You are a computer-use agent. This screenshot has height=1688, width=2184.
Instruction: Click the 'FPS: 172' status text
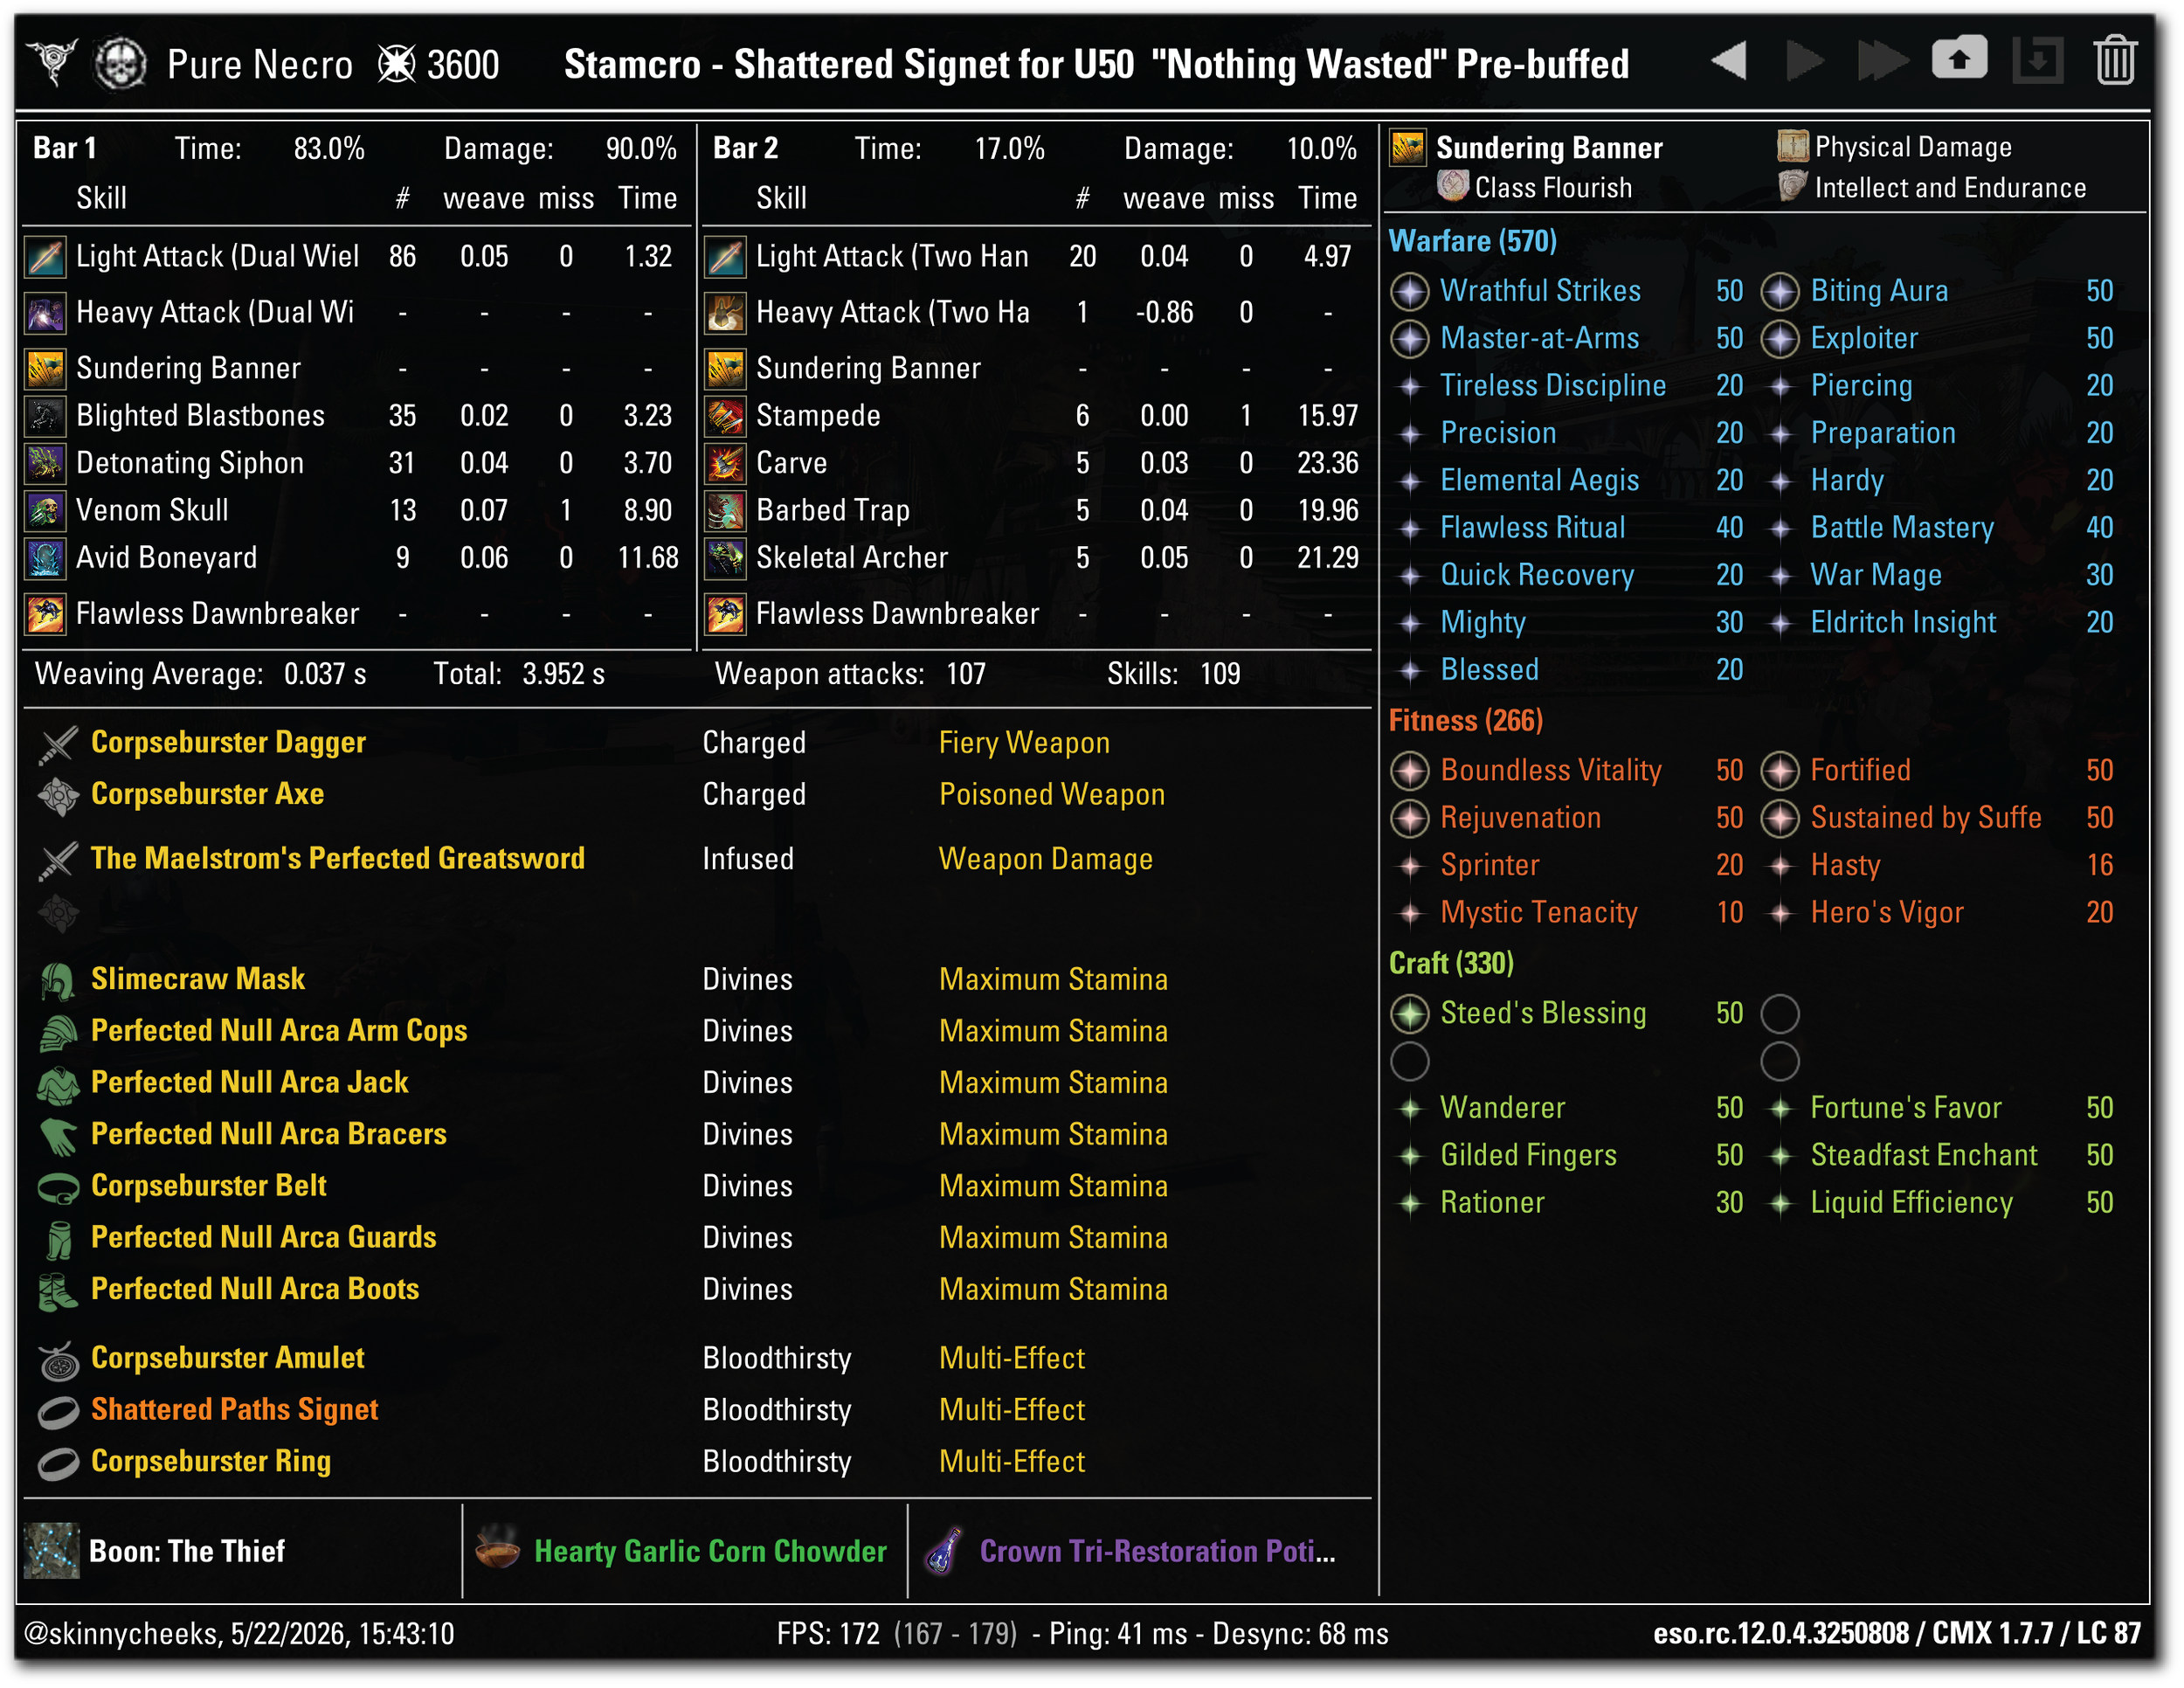(828, 1634)
